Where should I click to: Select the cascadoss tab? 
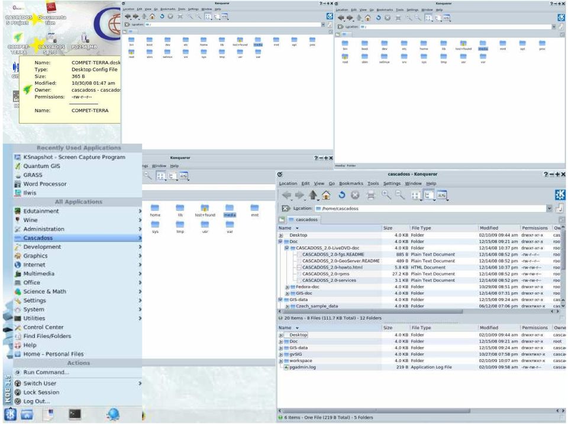click(303, 220)
